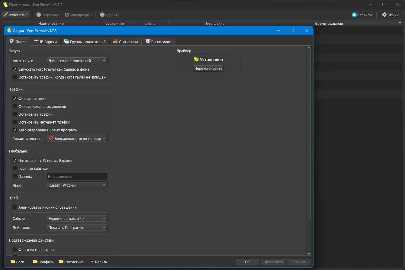Open the Авто-запуск dropdown
The height and width of the screenshot is (270, 405).
pos(77,61)
